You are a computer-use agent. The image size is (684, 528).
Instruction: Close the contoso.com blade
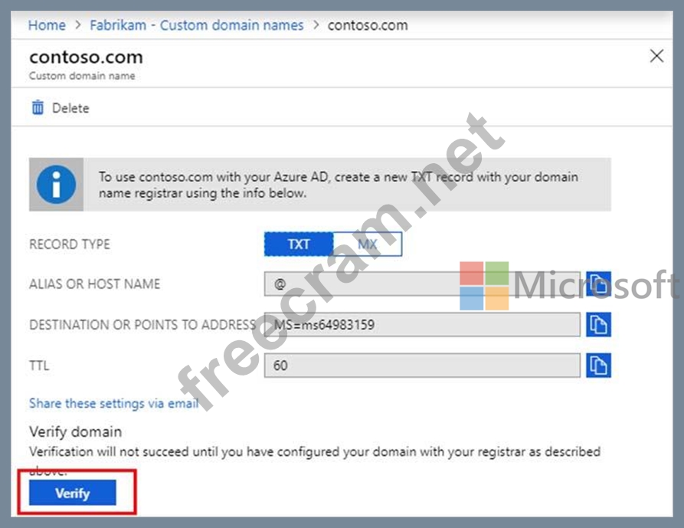click(x=656, y=56)
